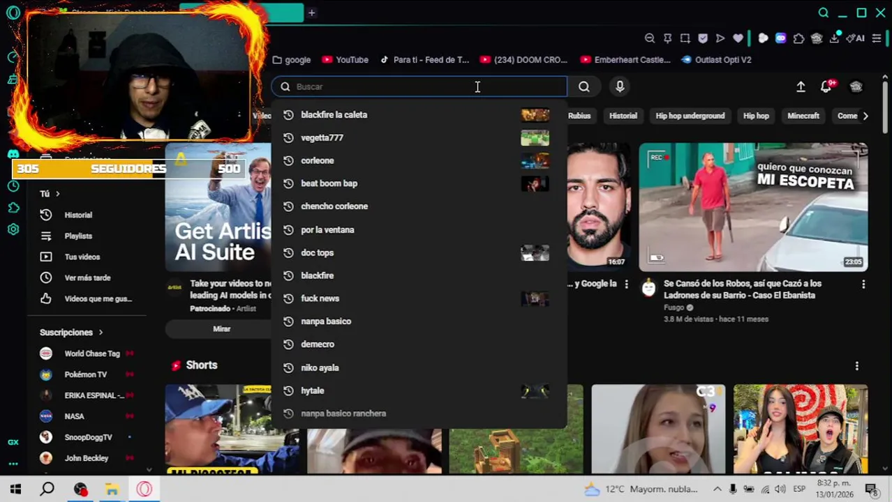This screenshot has width=892, height=502.
Task: Click the browser tab search magnifier icon
Action: pos(824,13)
